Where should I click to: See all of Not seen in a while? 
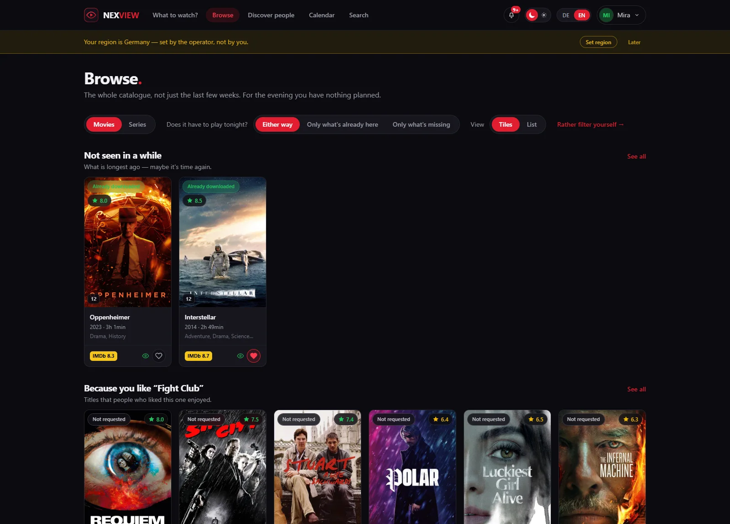pos(636,156)
